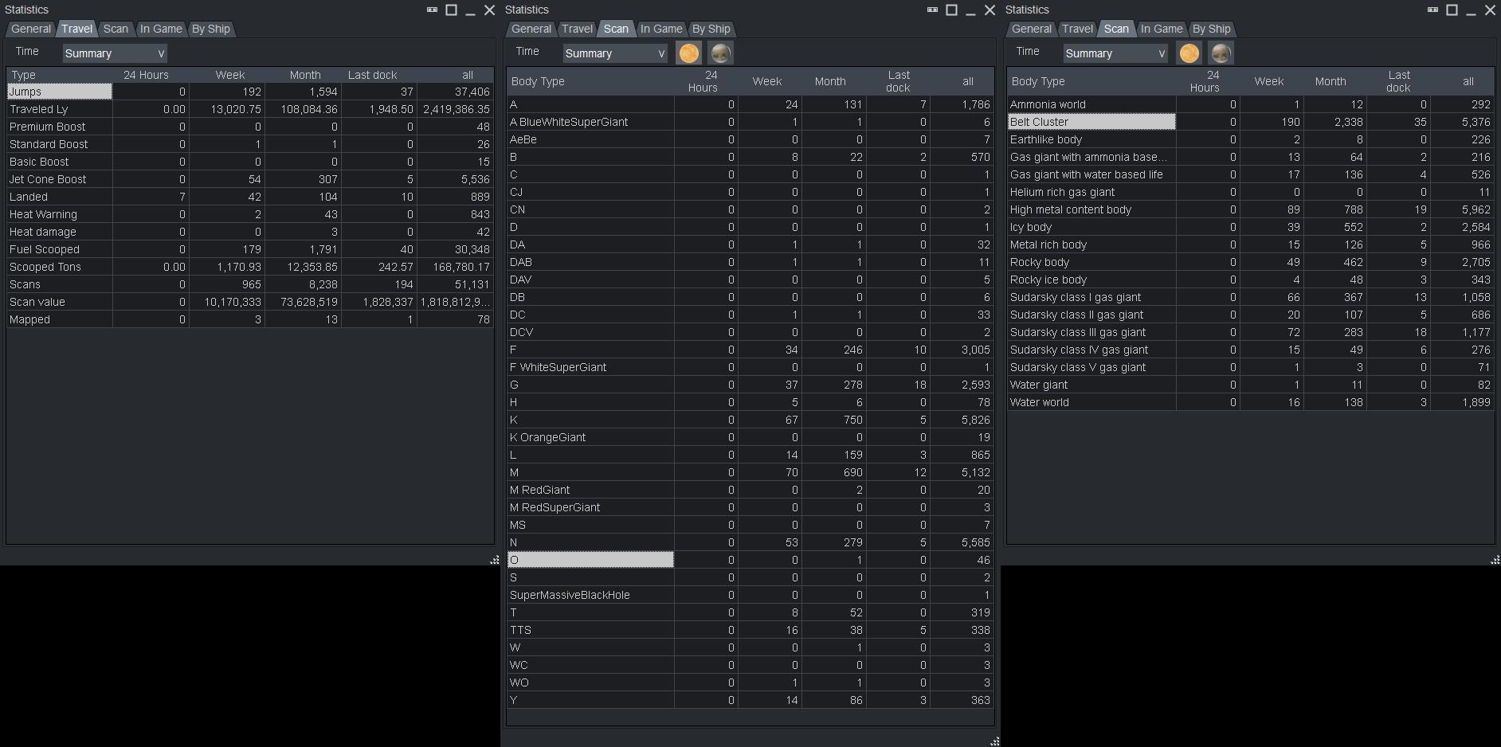The width and height of the screenshot is (1501, 747).
Task: Click the star icon in the right Statistics window
Action: [x=1189, y=53]
